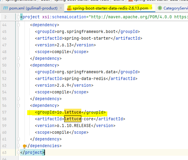Click the fold end marker at line 49
The height and width of the screenshot is (160, 188).
tap(18, 58)
